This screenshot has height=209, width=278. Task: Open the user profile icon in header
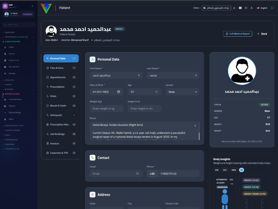click(252, 8)
